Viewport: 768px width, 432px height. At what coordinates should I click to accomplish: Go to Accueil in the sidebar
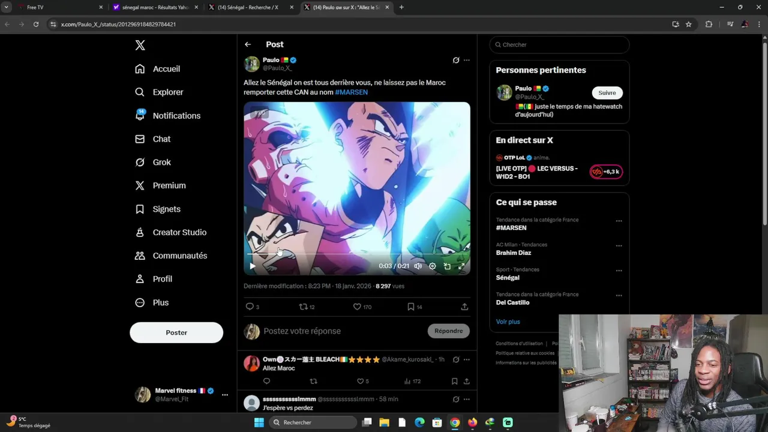point(157,69)
